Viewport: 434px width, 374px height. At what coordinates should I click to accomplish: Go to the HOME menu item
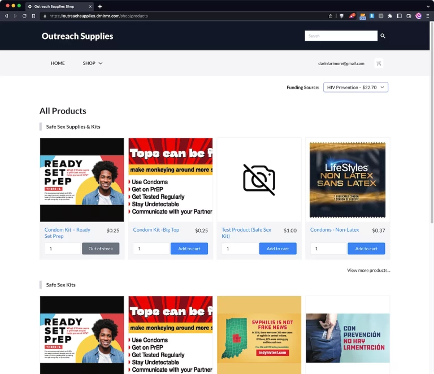(58, 63)
